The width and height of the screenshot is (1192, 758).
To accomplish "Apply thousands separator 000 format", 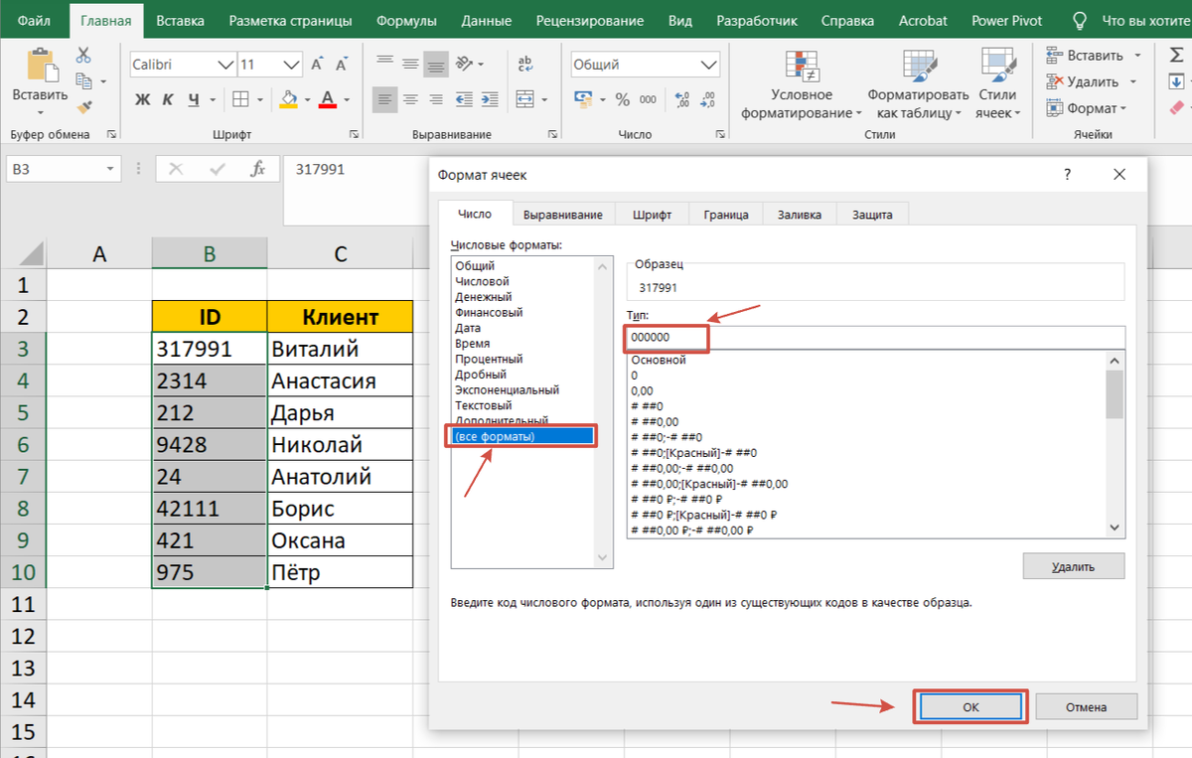I will [x=648, y=99].
